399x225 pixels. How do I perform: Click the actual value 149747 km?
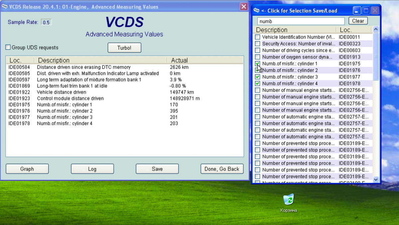point(182,92)
